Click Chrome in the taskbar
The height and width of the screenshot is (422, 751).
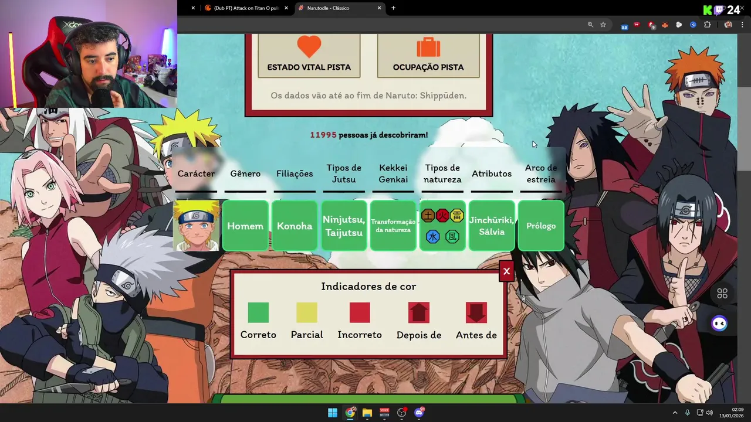[x=350, y=413]
